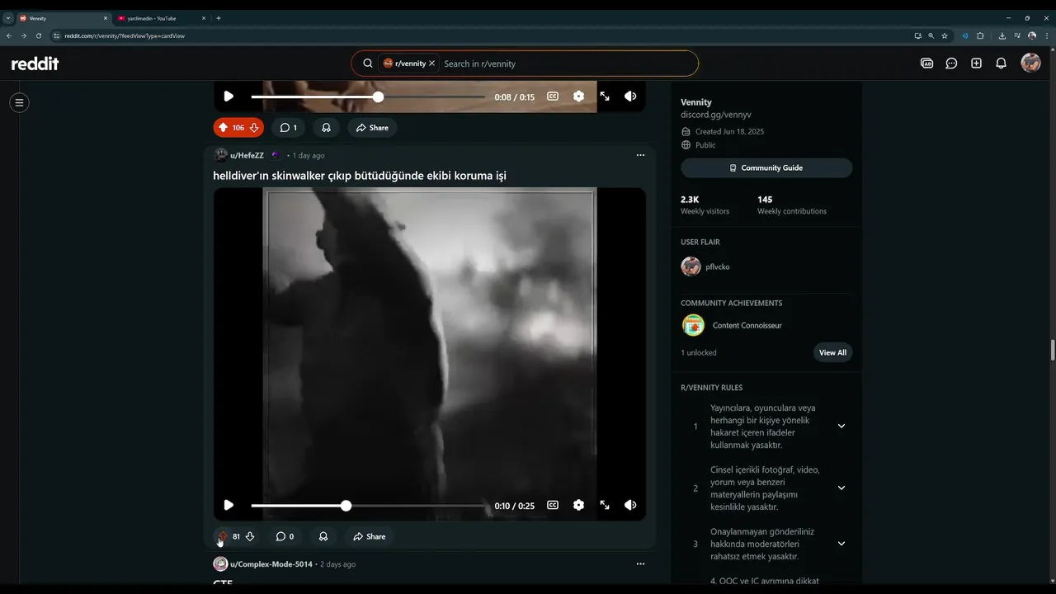Expand rule 3 about onaylanmayan gönderiler
Screen dimensions: 1056x594
coord(841,544)
